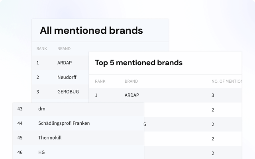Viewport: 255px width, 159px height.
Task: Open the Schädlingsprofi Franken brand entry
Action: pos(64,123)
